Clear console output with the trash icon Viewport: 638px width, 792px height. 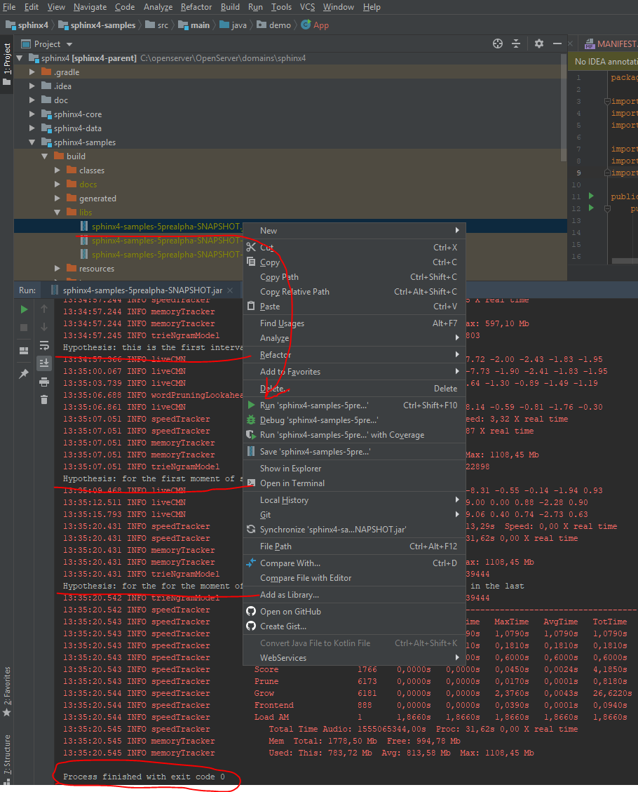(x=43, y=398)
